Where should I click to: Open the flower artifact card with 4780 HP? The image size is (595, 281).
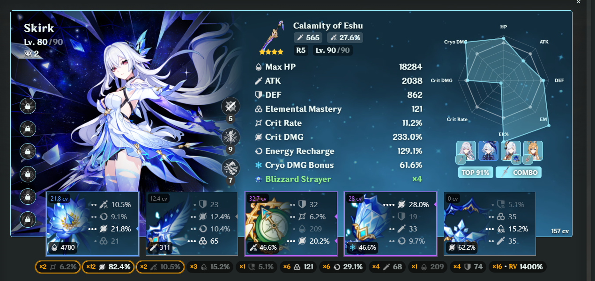pyautogui.click(x=92, y=223)
